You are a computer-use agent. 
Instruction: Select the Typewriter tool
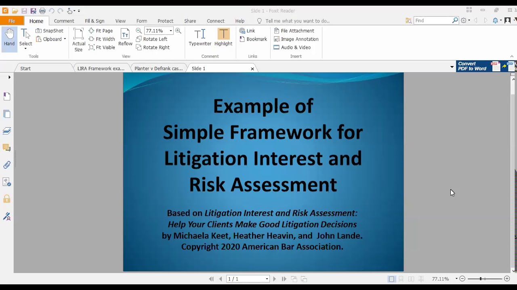[200, 37]
